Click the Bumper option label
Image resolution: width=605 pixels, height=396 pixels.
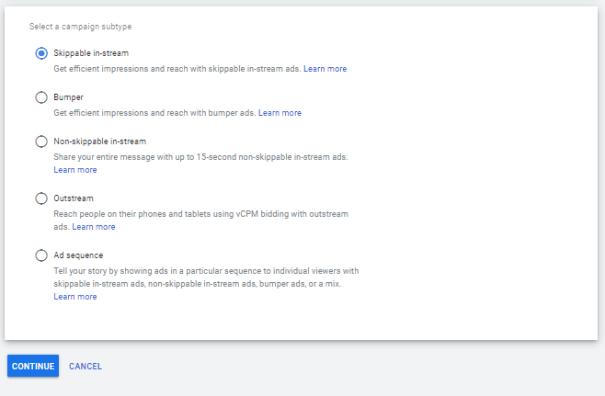[68, 97]
